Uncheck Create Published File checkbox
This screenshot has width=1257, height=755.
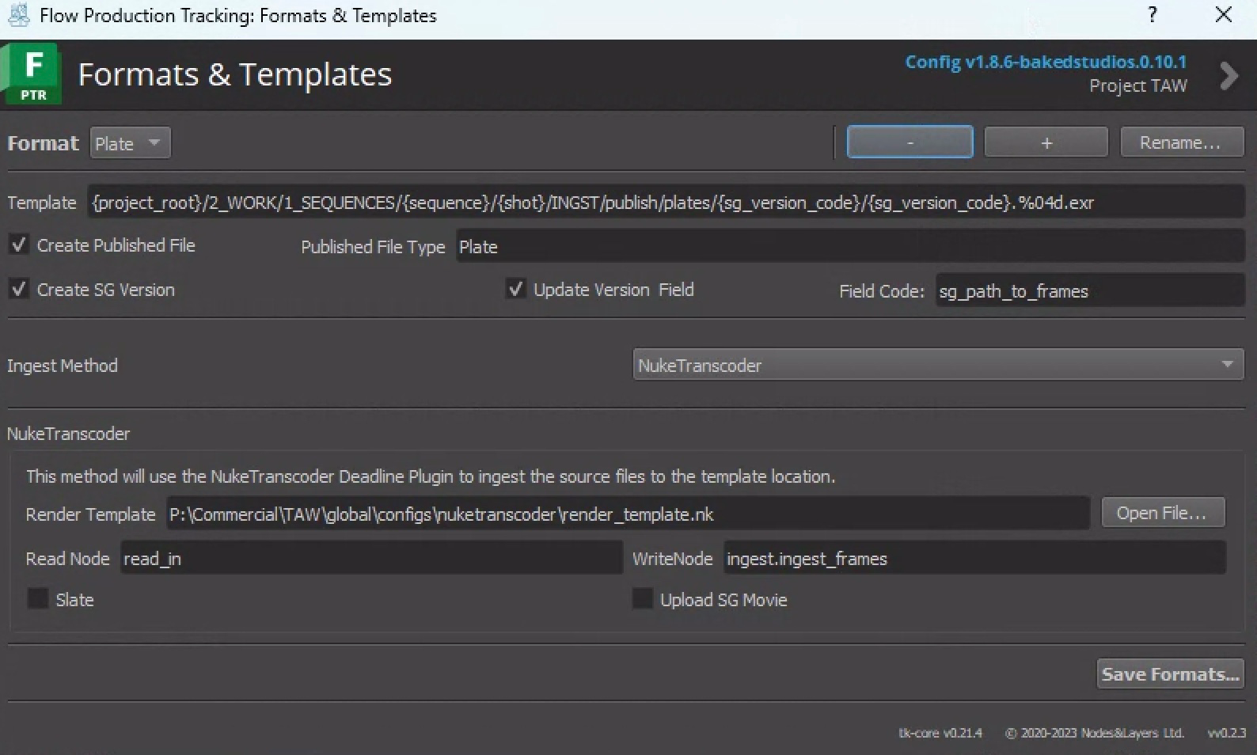(x=19, y=245)
